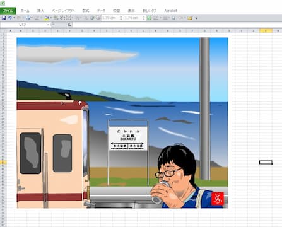Open the ページ レイアウト ribbon tab
This screenshot has height=227, width=282.
[x=63, y=11]
